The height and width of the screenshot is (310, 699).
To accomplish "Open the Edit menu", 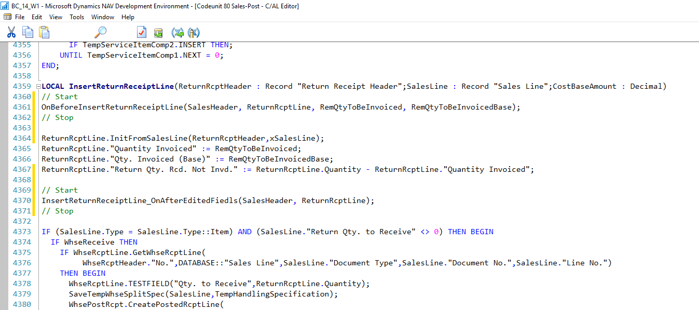I will [36, 17].
